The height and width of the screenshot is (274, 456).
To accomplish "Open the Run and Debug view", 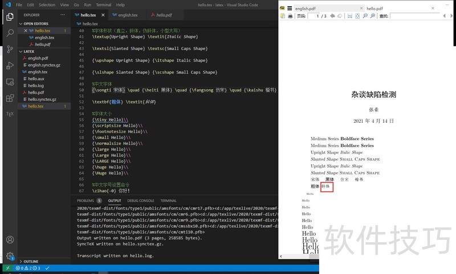I will pos(10,65).
